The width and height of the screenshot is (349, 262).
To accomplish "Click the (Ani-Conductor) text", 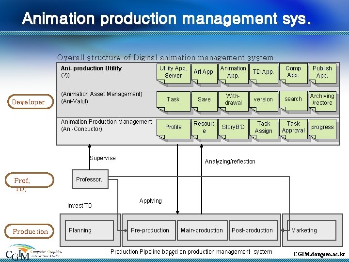I will [x=81, y=129].
